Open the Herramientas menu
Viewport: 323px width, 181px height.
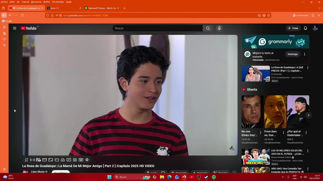tap(58, 2)
